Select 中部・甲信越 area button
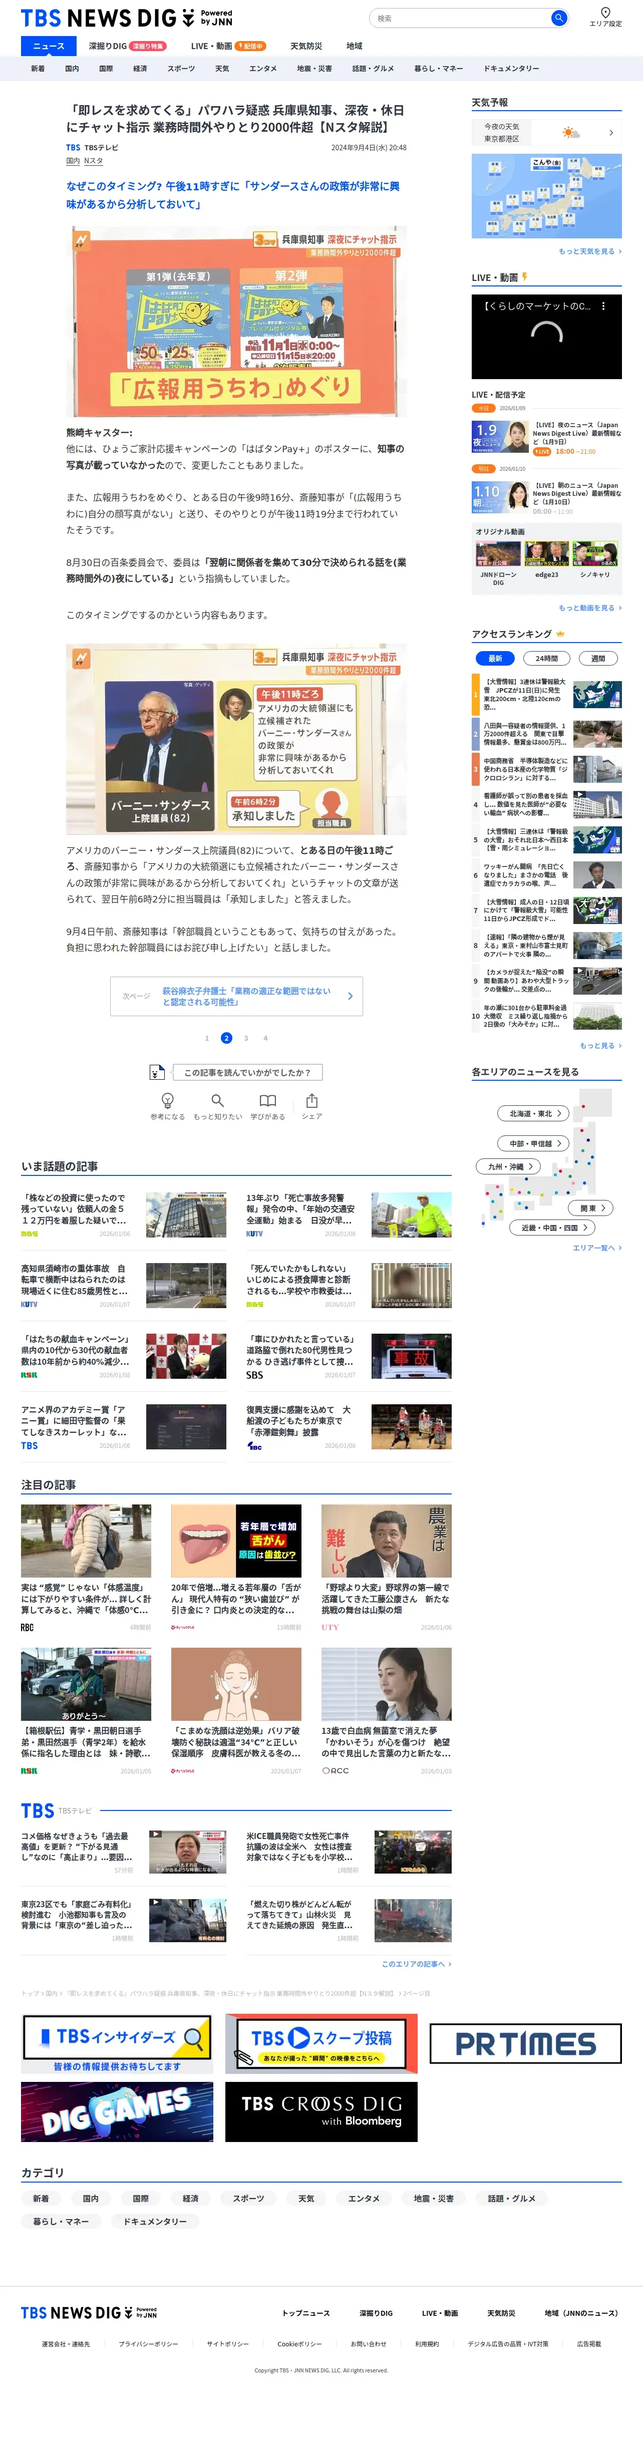 [533, 1143]
